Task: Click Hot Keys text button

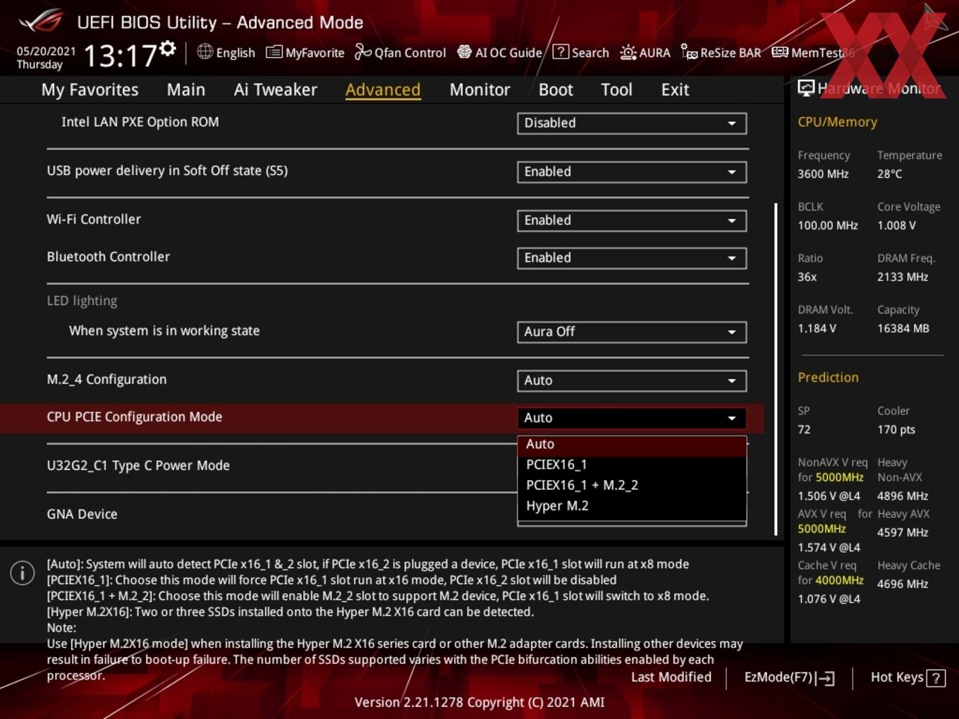Action: coord(897,677)
